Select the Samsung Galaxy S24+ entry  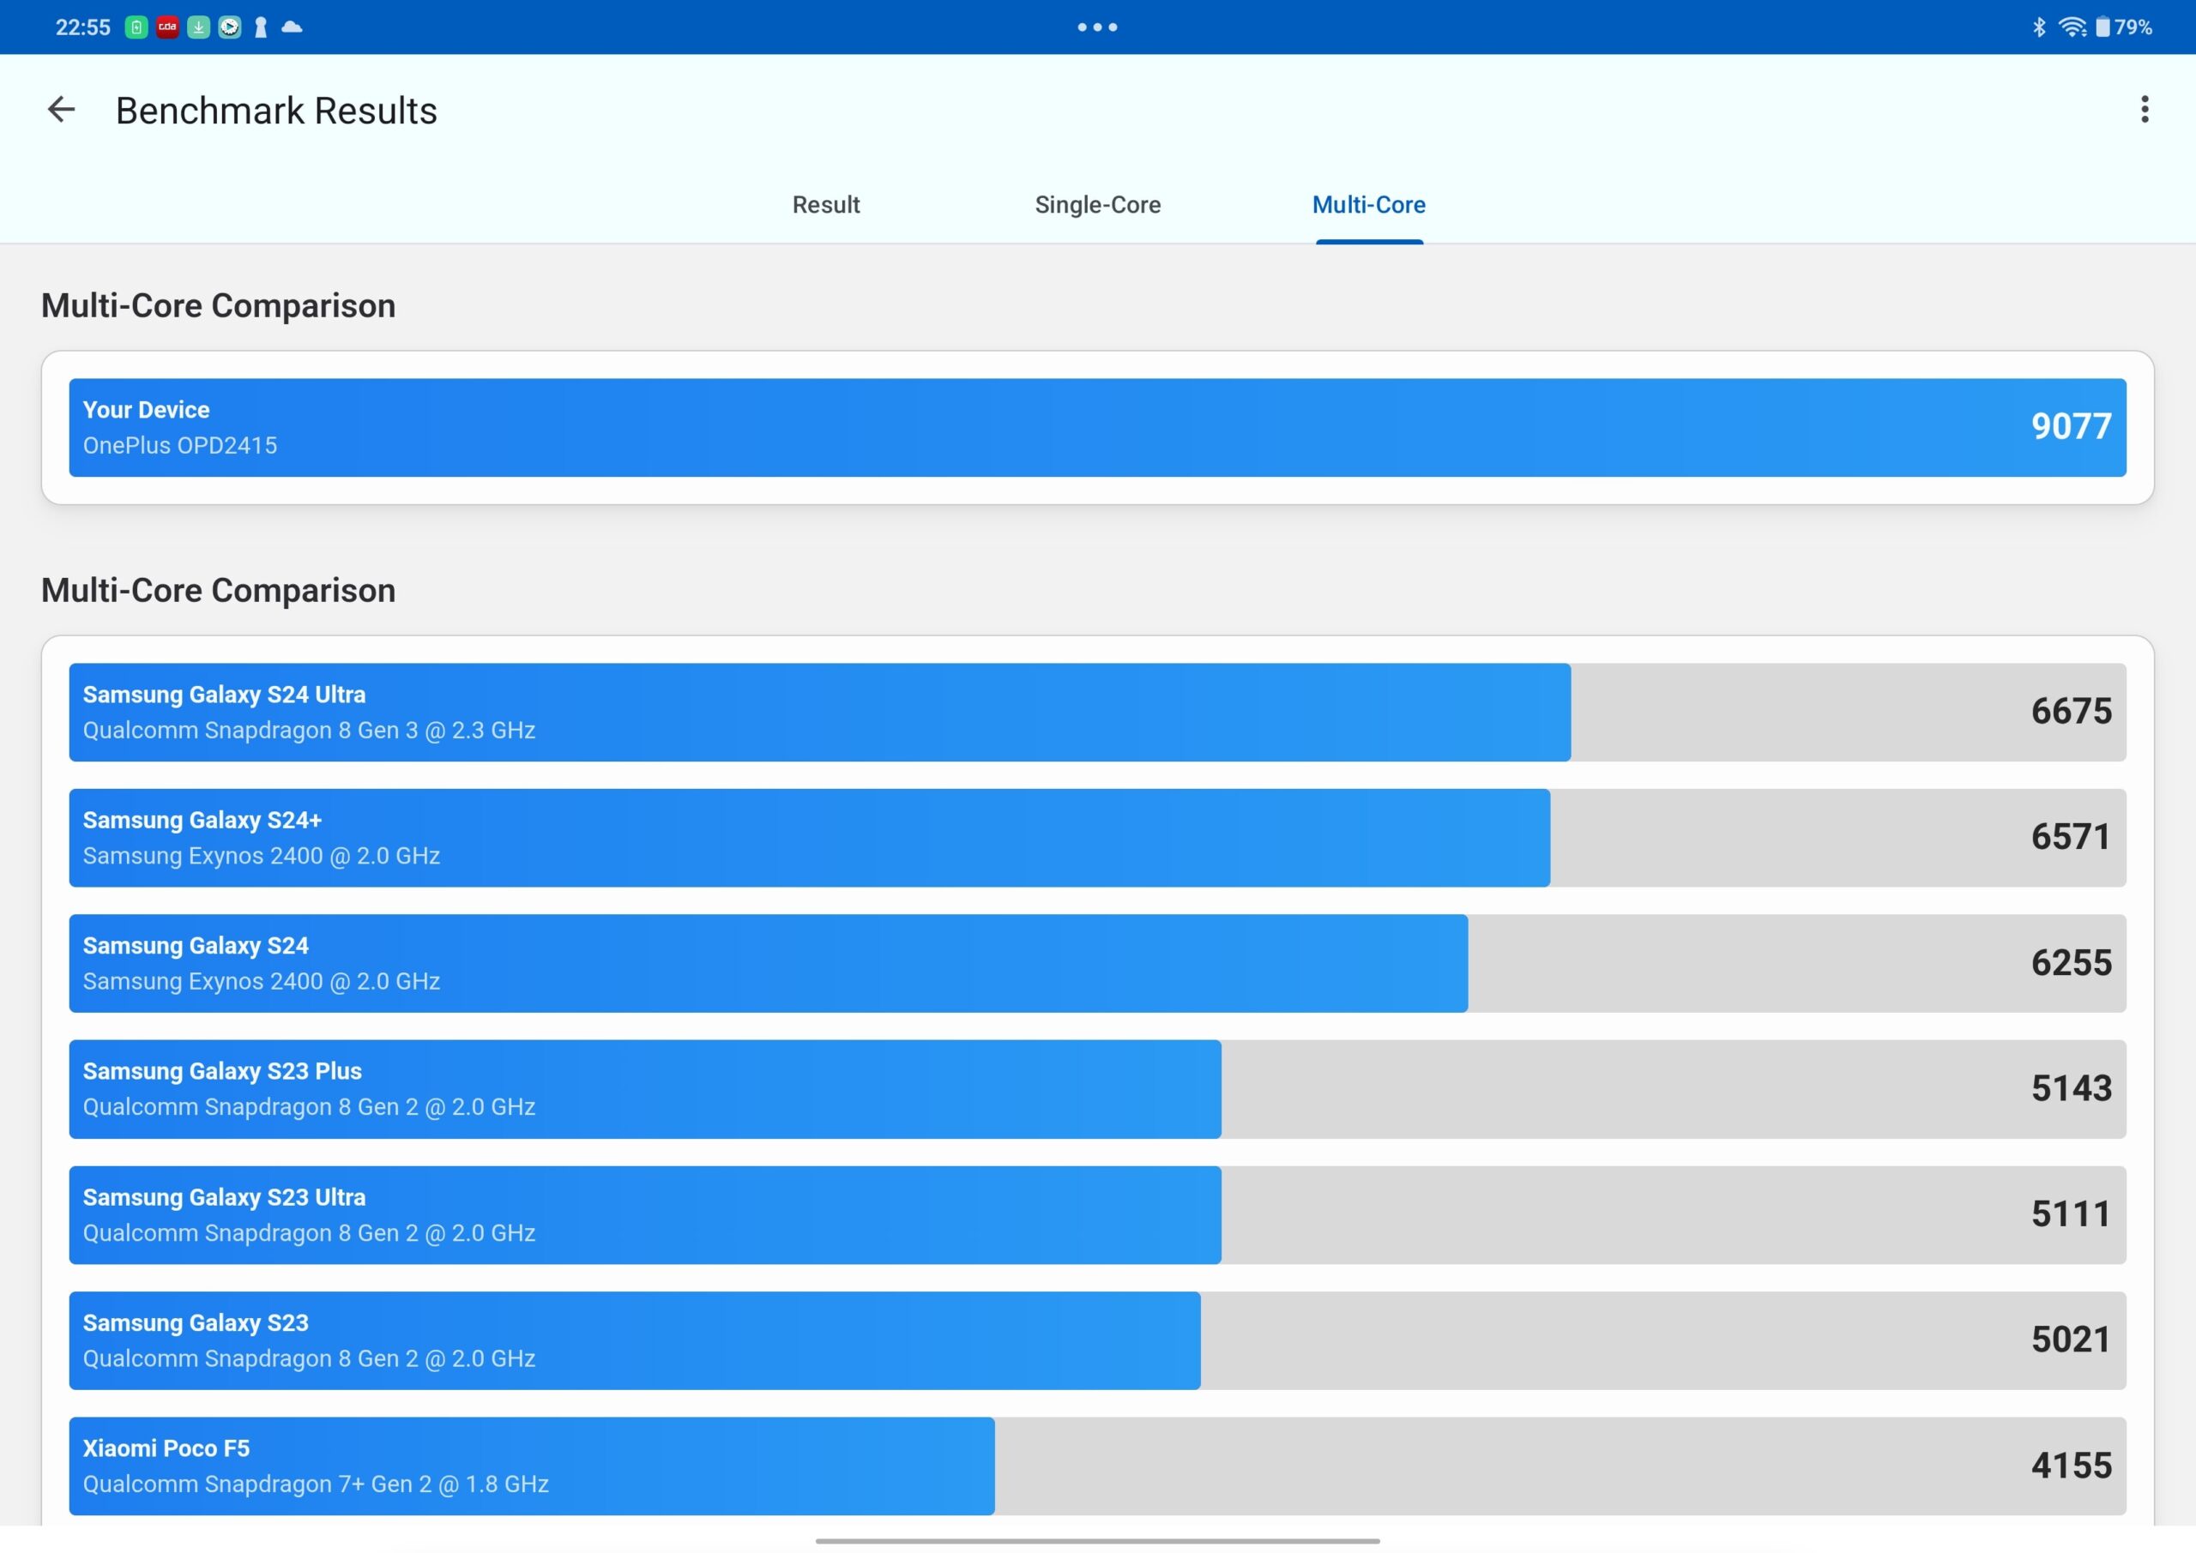point(1097,838)
